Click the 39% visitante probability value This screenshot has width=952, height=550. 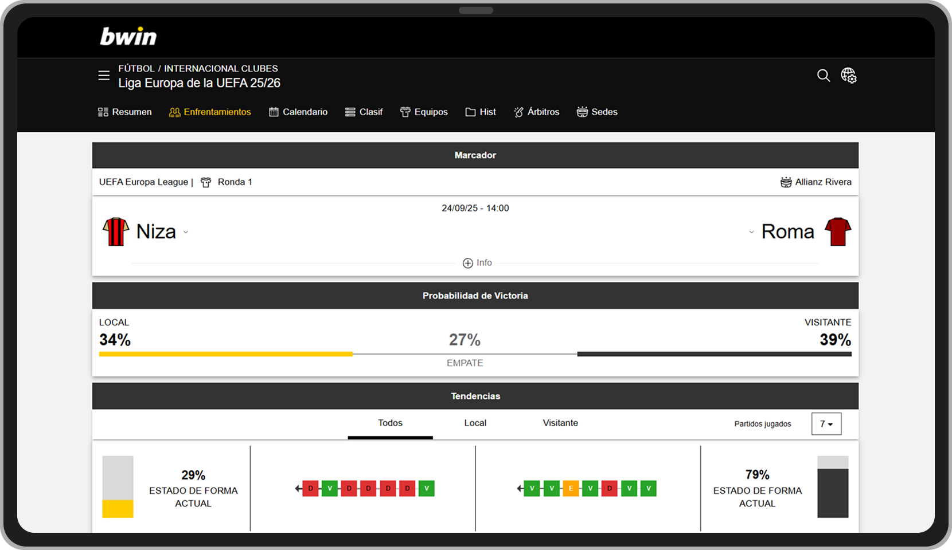point(836,340)
